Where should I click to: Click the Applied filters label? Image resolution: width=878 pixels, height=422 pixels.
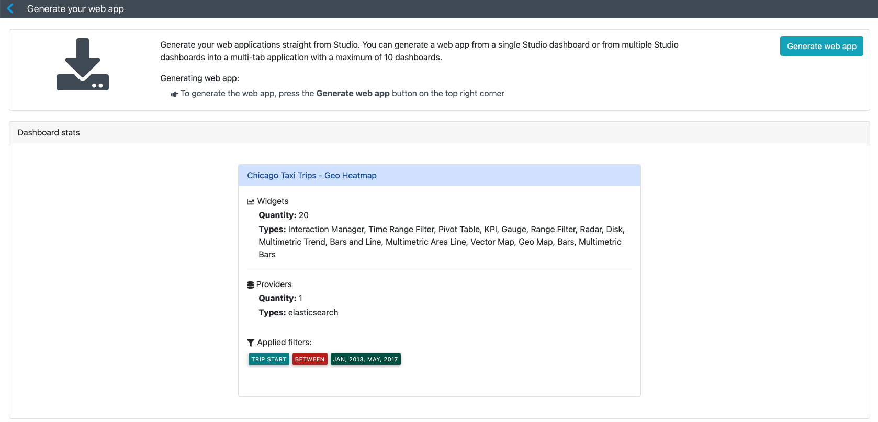point(284,343)
